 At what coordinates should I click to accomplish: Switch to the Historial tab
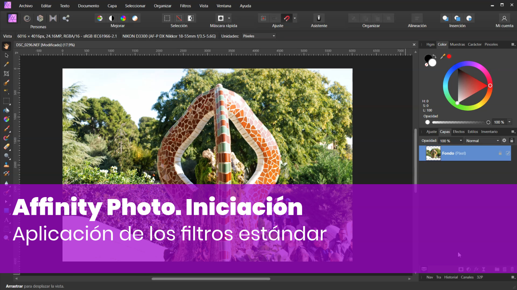tap(451, 277)
